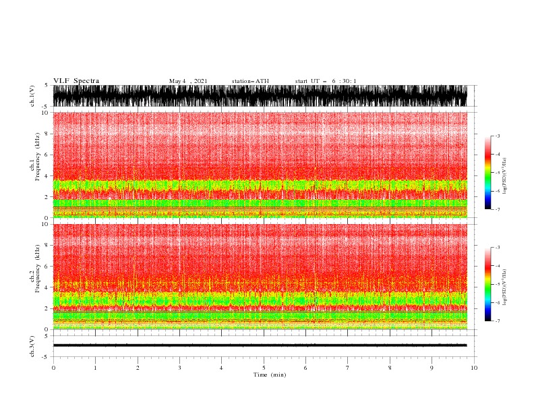Click the "-7" tick on ch.1 colorbar
Image resolution: width=534 pixels, height=413 pixels.
pyautogui.click(x=498, y=209)
